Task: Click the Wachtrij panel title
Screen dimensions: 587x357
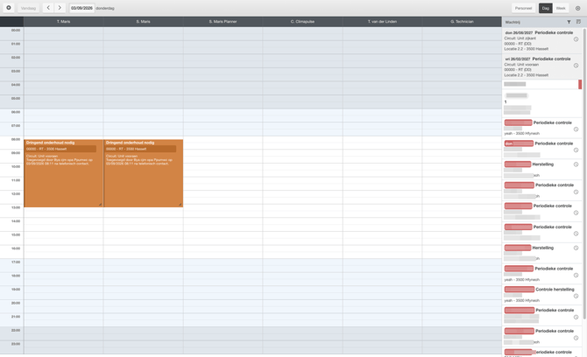Action: pyautogui.click(x=513, y=22)
